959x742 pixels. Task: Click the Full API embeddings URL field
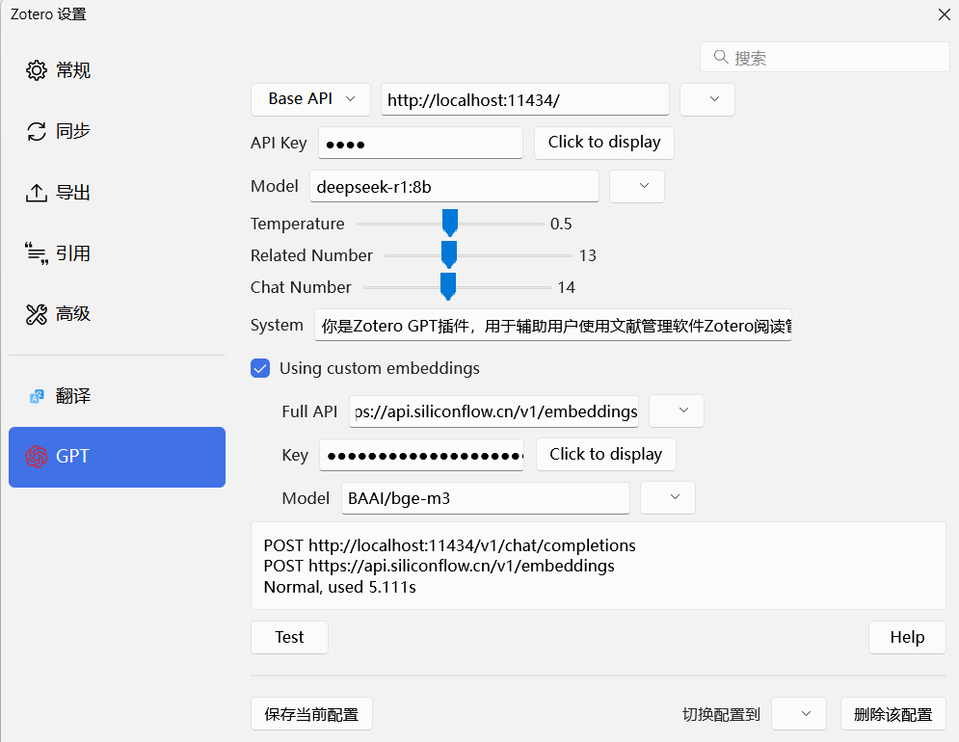coord(493,411)
